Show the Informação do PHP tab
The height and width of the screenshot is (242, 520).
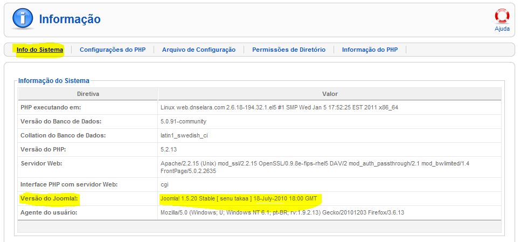pos(370,50)
